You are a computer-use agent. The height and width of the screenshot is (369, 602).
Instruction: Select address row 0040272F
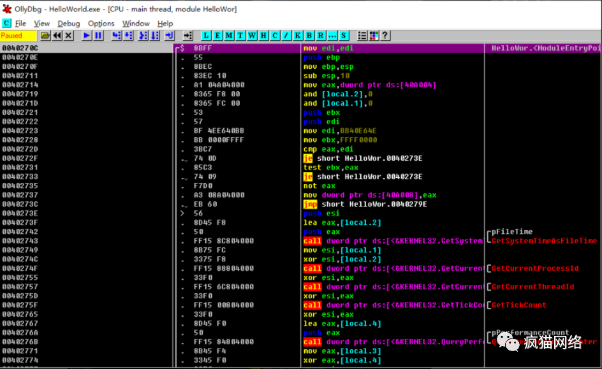click(x=20, y=159)
